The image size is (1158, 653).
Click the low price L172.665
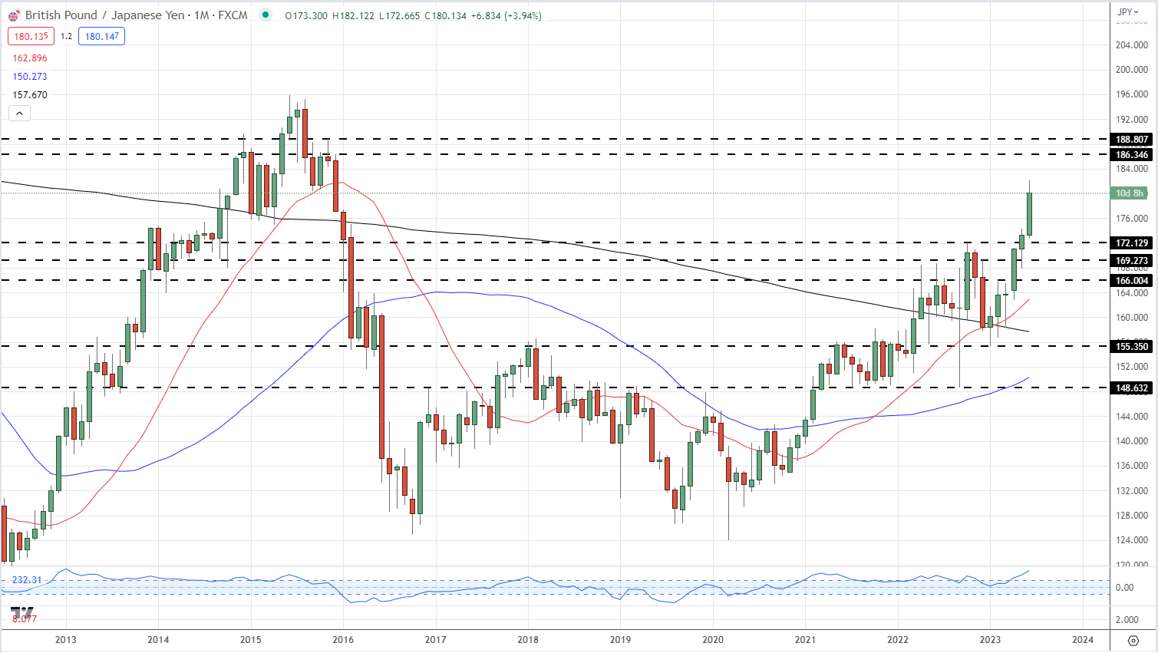pos(399,15)
